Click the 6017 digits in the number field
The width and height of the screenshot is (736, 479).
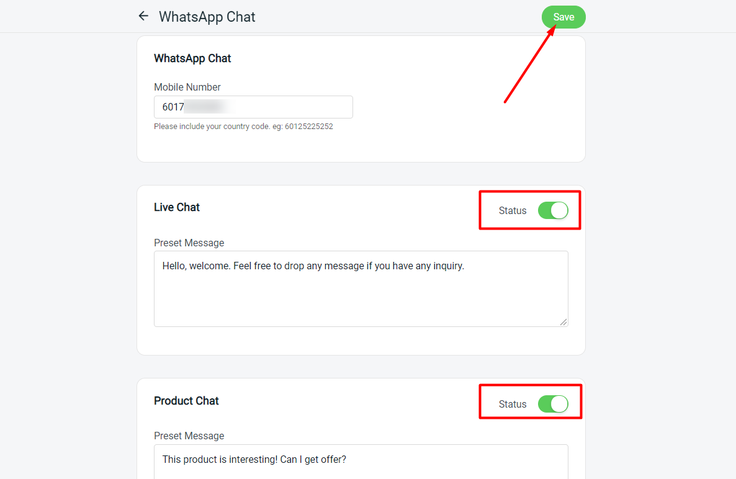tap(173, 107)
